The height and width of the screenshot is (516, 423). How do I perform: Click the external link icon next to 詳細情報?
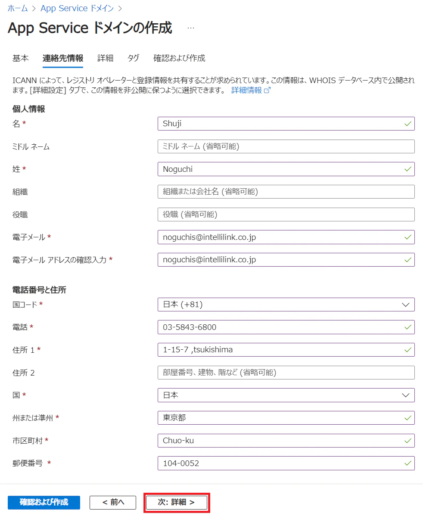[267, 90]
